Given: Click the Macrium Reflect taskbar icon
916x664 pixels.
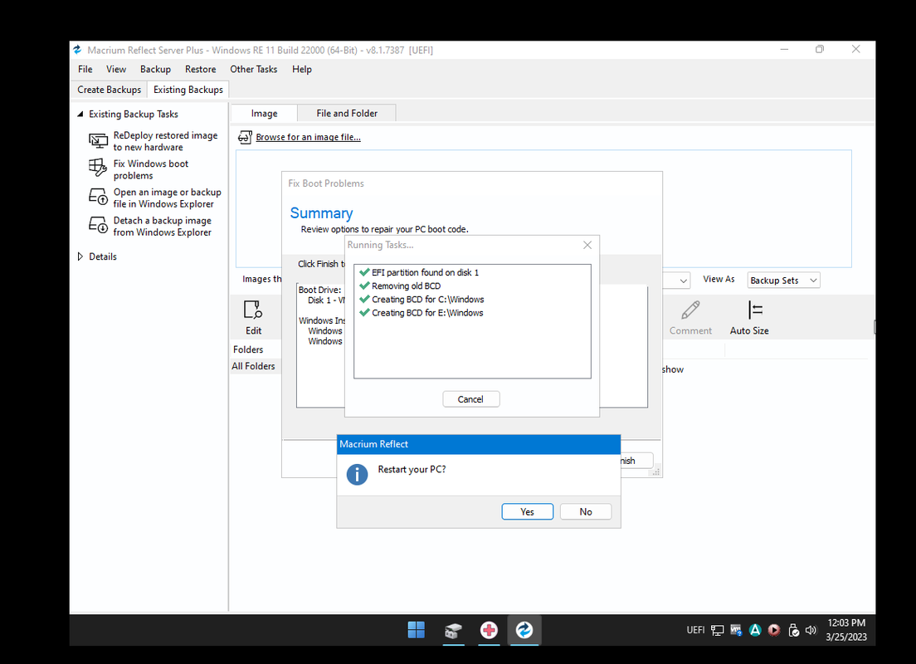Looking at the screenshot, I should tap(524, 630).
